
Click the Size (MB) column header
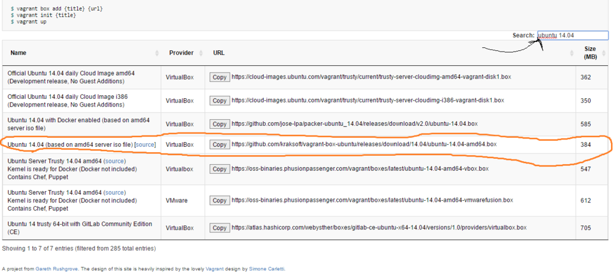pos(592,53)
